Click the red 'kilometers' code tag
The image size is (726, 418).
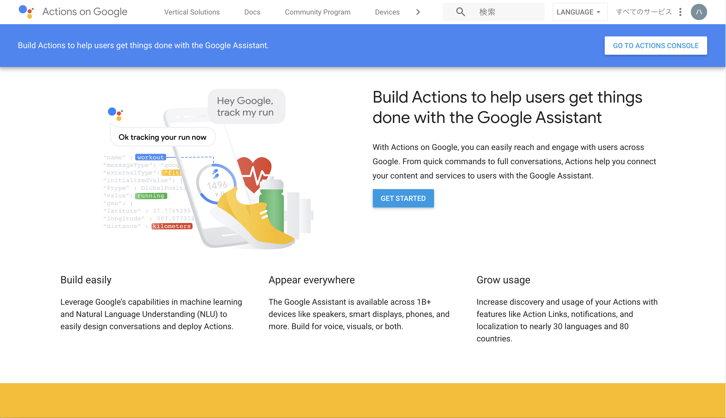point(172,226)
